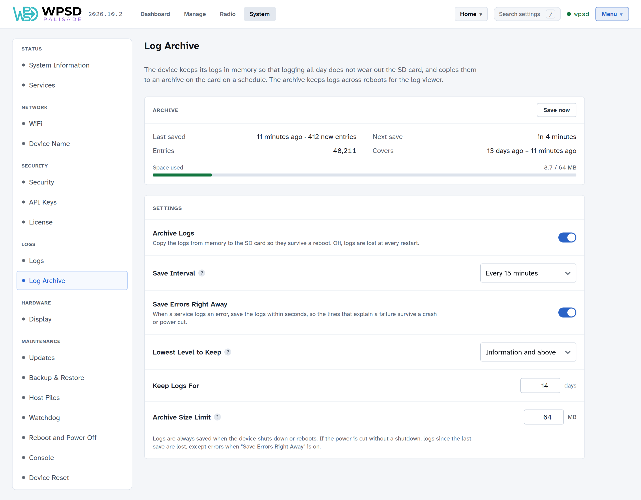The height and width of the screenshot is (500, 641).
Task: Click the WPSD Palisade logo
Action: (x=47, y=14)
